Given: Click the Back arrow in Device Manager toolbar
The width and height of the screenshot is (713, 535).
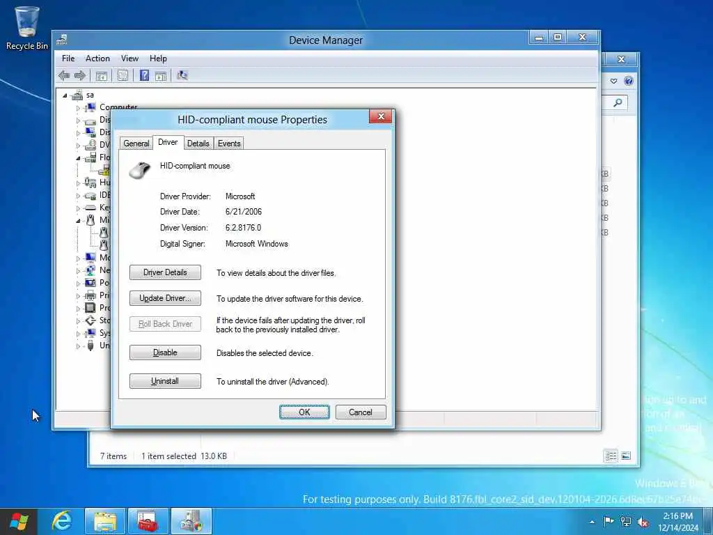Looking at the screenshot, I should 64,75.
